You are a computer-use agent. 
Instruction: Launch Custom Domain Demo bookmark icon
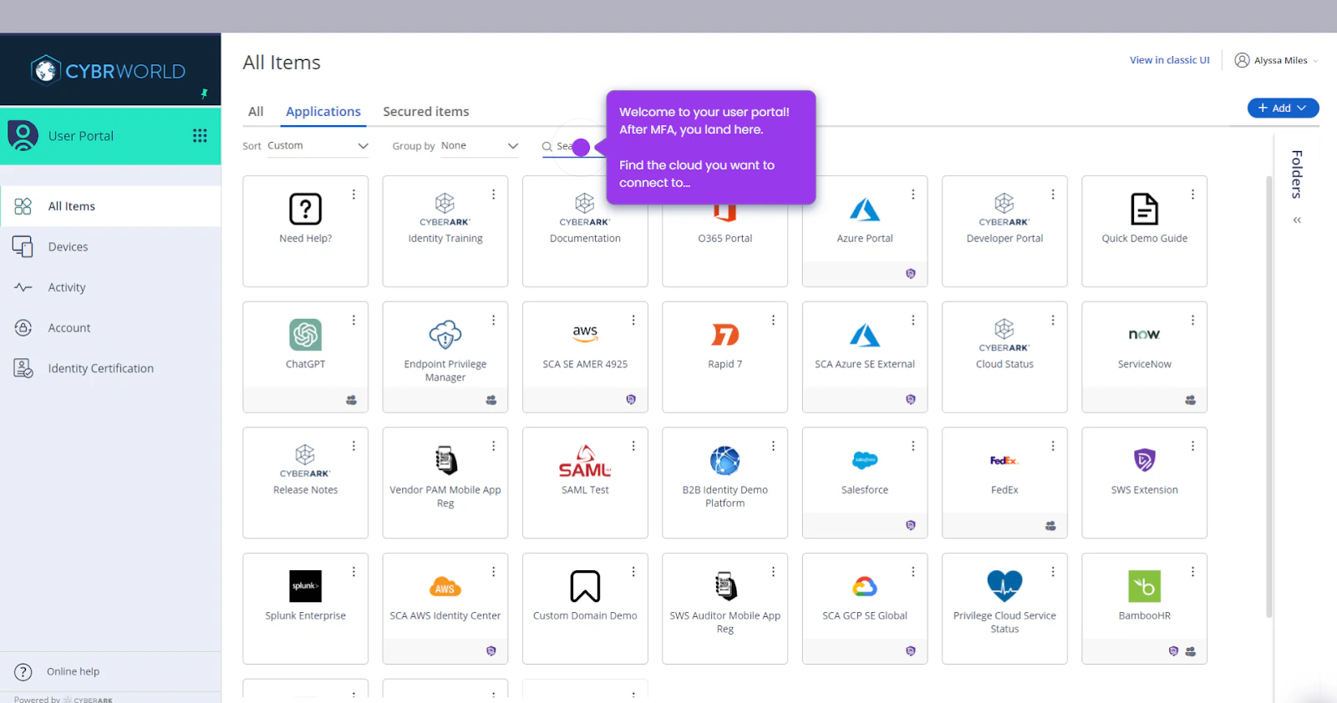585,586
